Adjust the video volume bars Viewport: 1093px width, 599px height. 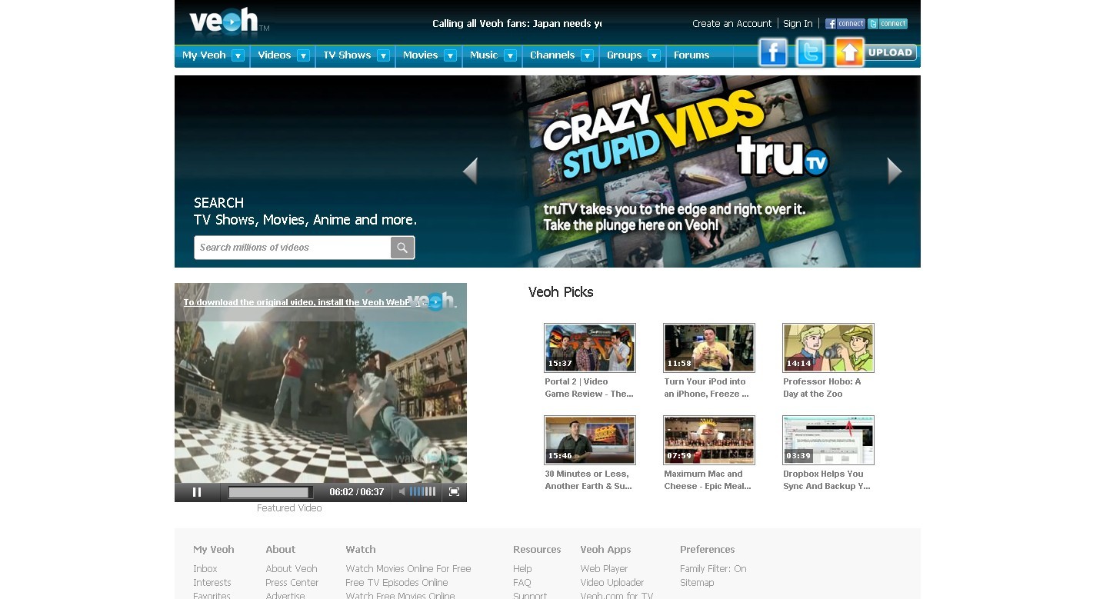point(422,492)
